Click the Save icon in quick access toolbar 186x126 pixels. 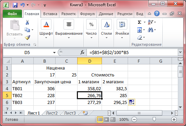15,5
